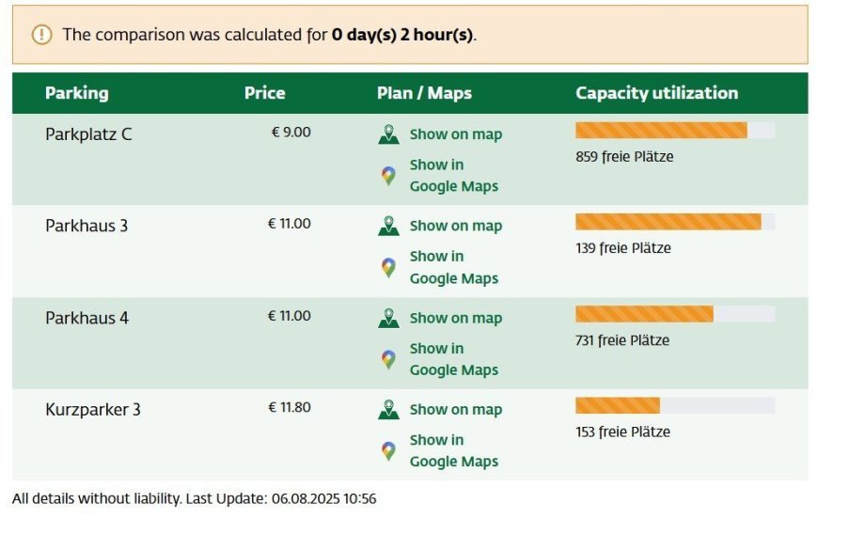Click the Google Maps icon for Parkplatz C

388,176
